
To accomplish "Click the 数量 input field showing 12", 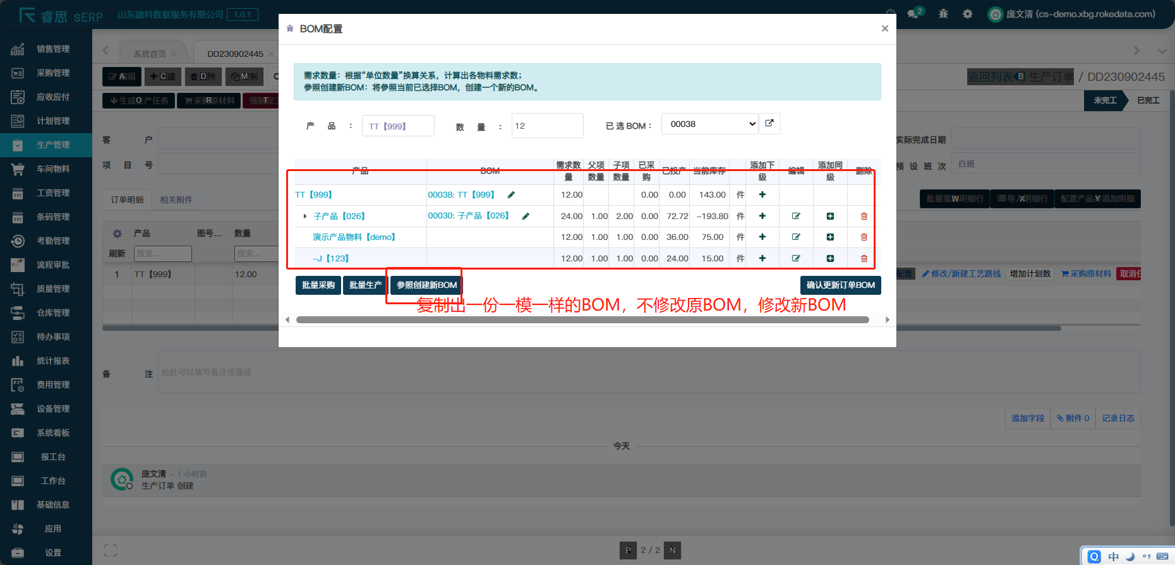I will [546, 126].
